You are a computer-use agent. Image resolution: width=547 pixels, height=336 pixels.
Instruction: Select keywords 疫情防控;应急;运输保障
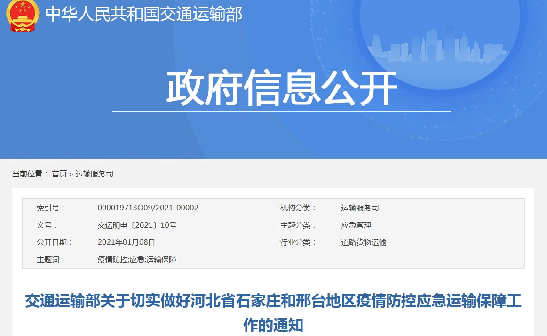click(x=137, y=260)
